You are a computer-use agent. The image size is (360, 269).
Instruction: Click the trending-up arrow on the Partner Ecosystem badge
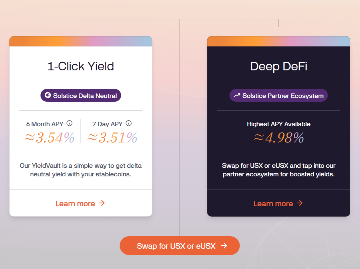pos(236,95)
